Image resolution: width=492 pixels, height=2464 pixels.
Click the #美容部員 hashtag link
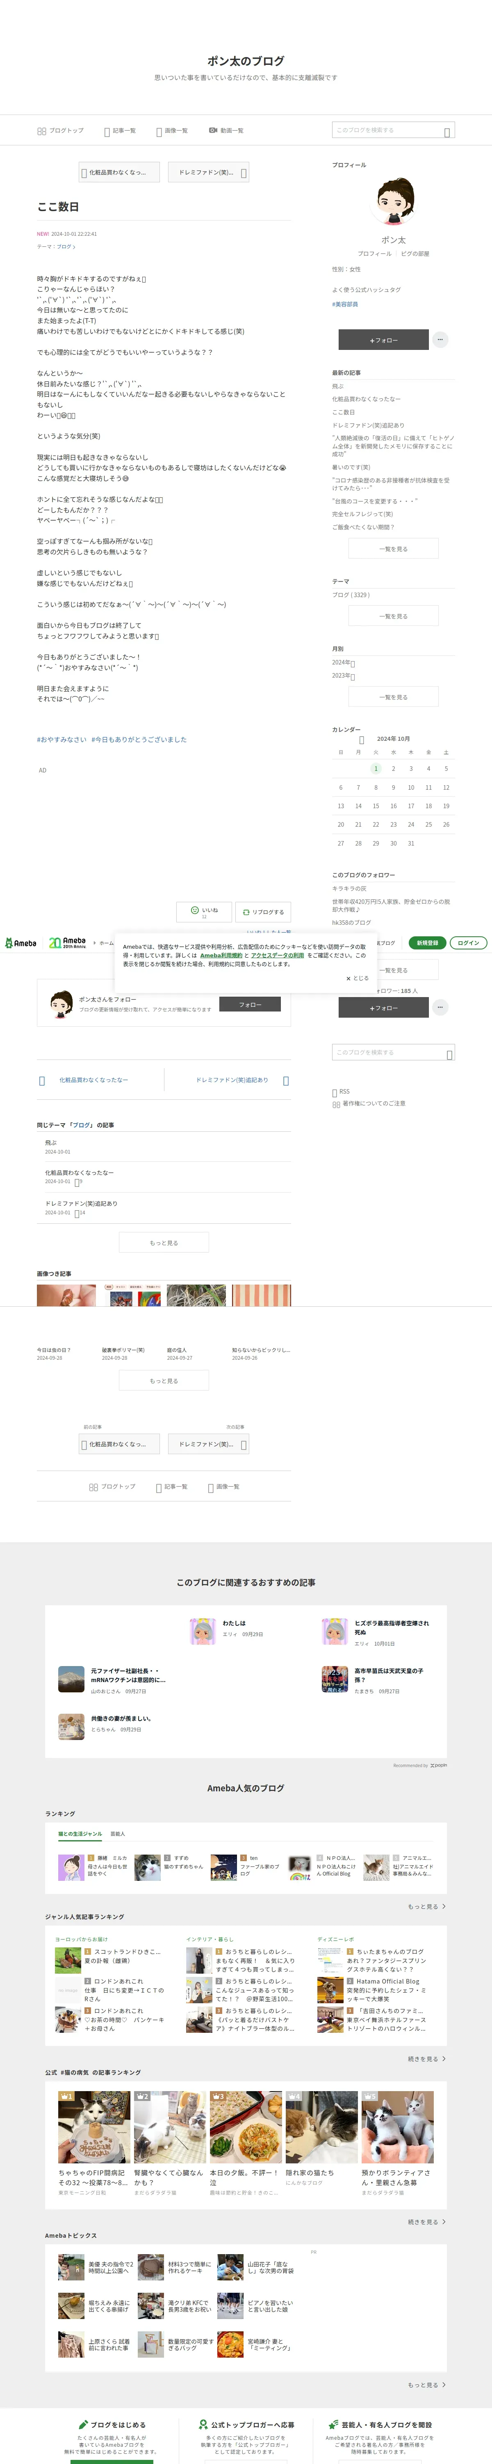point(345,304)
